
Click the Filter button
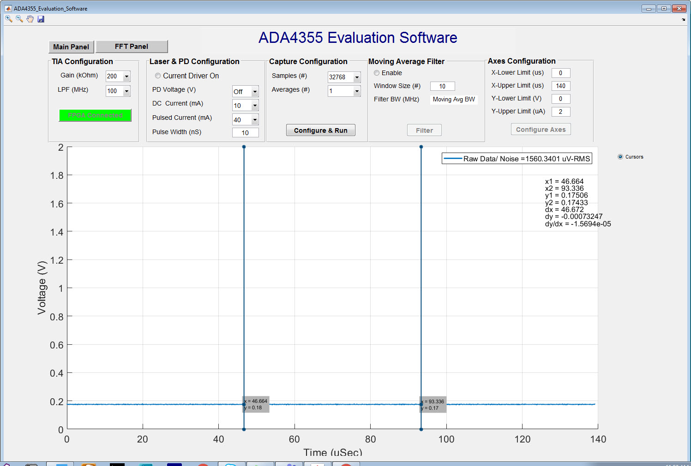pos(424,130)
